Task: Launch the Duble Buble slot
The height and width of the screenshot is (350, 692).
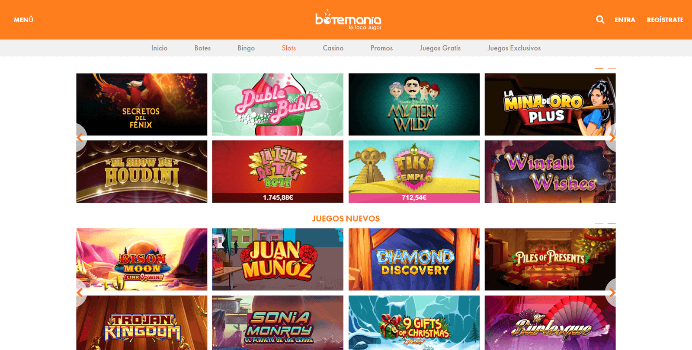Action: [278, 104]
